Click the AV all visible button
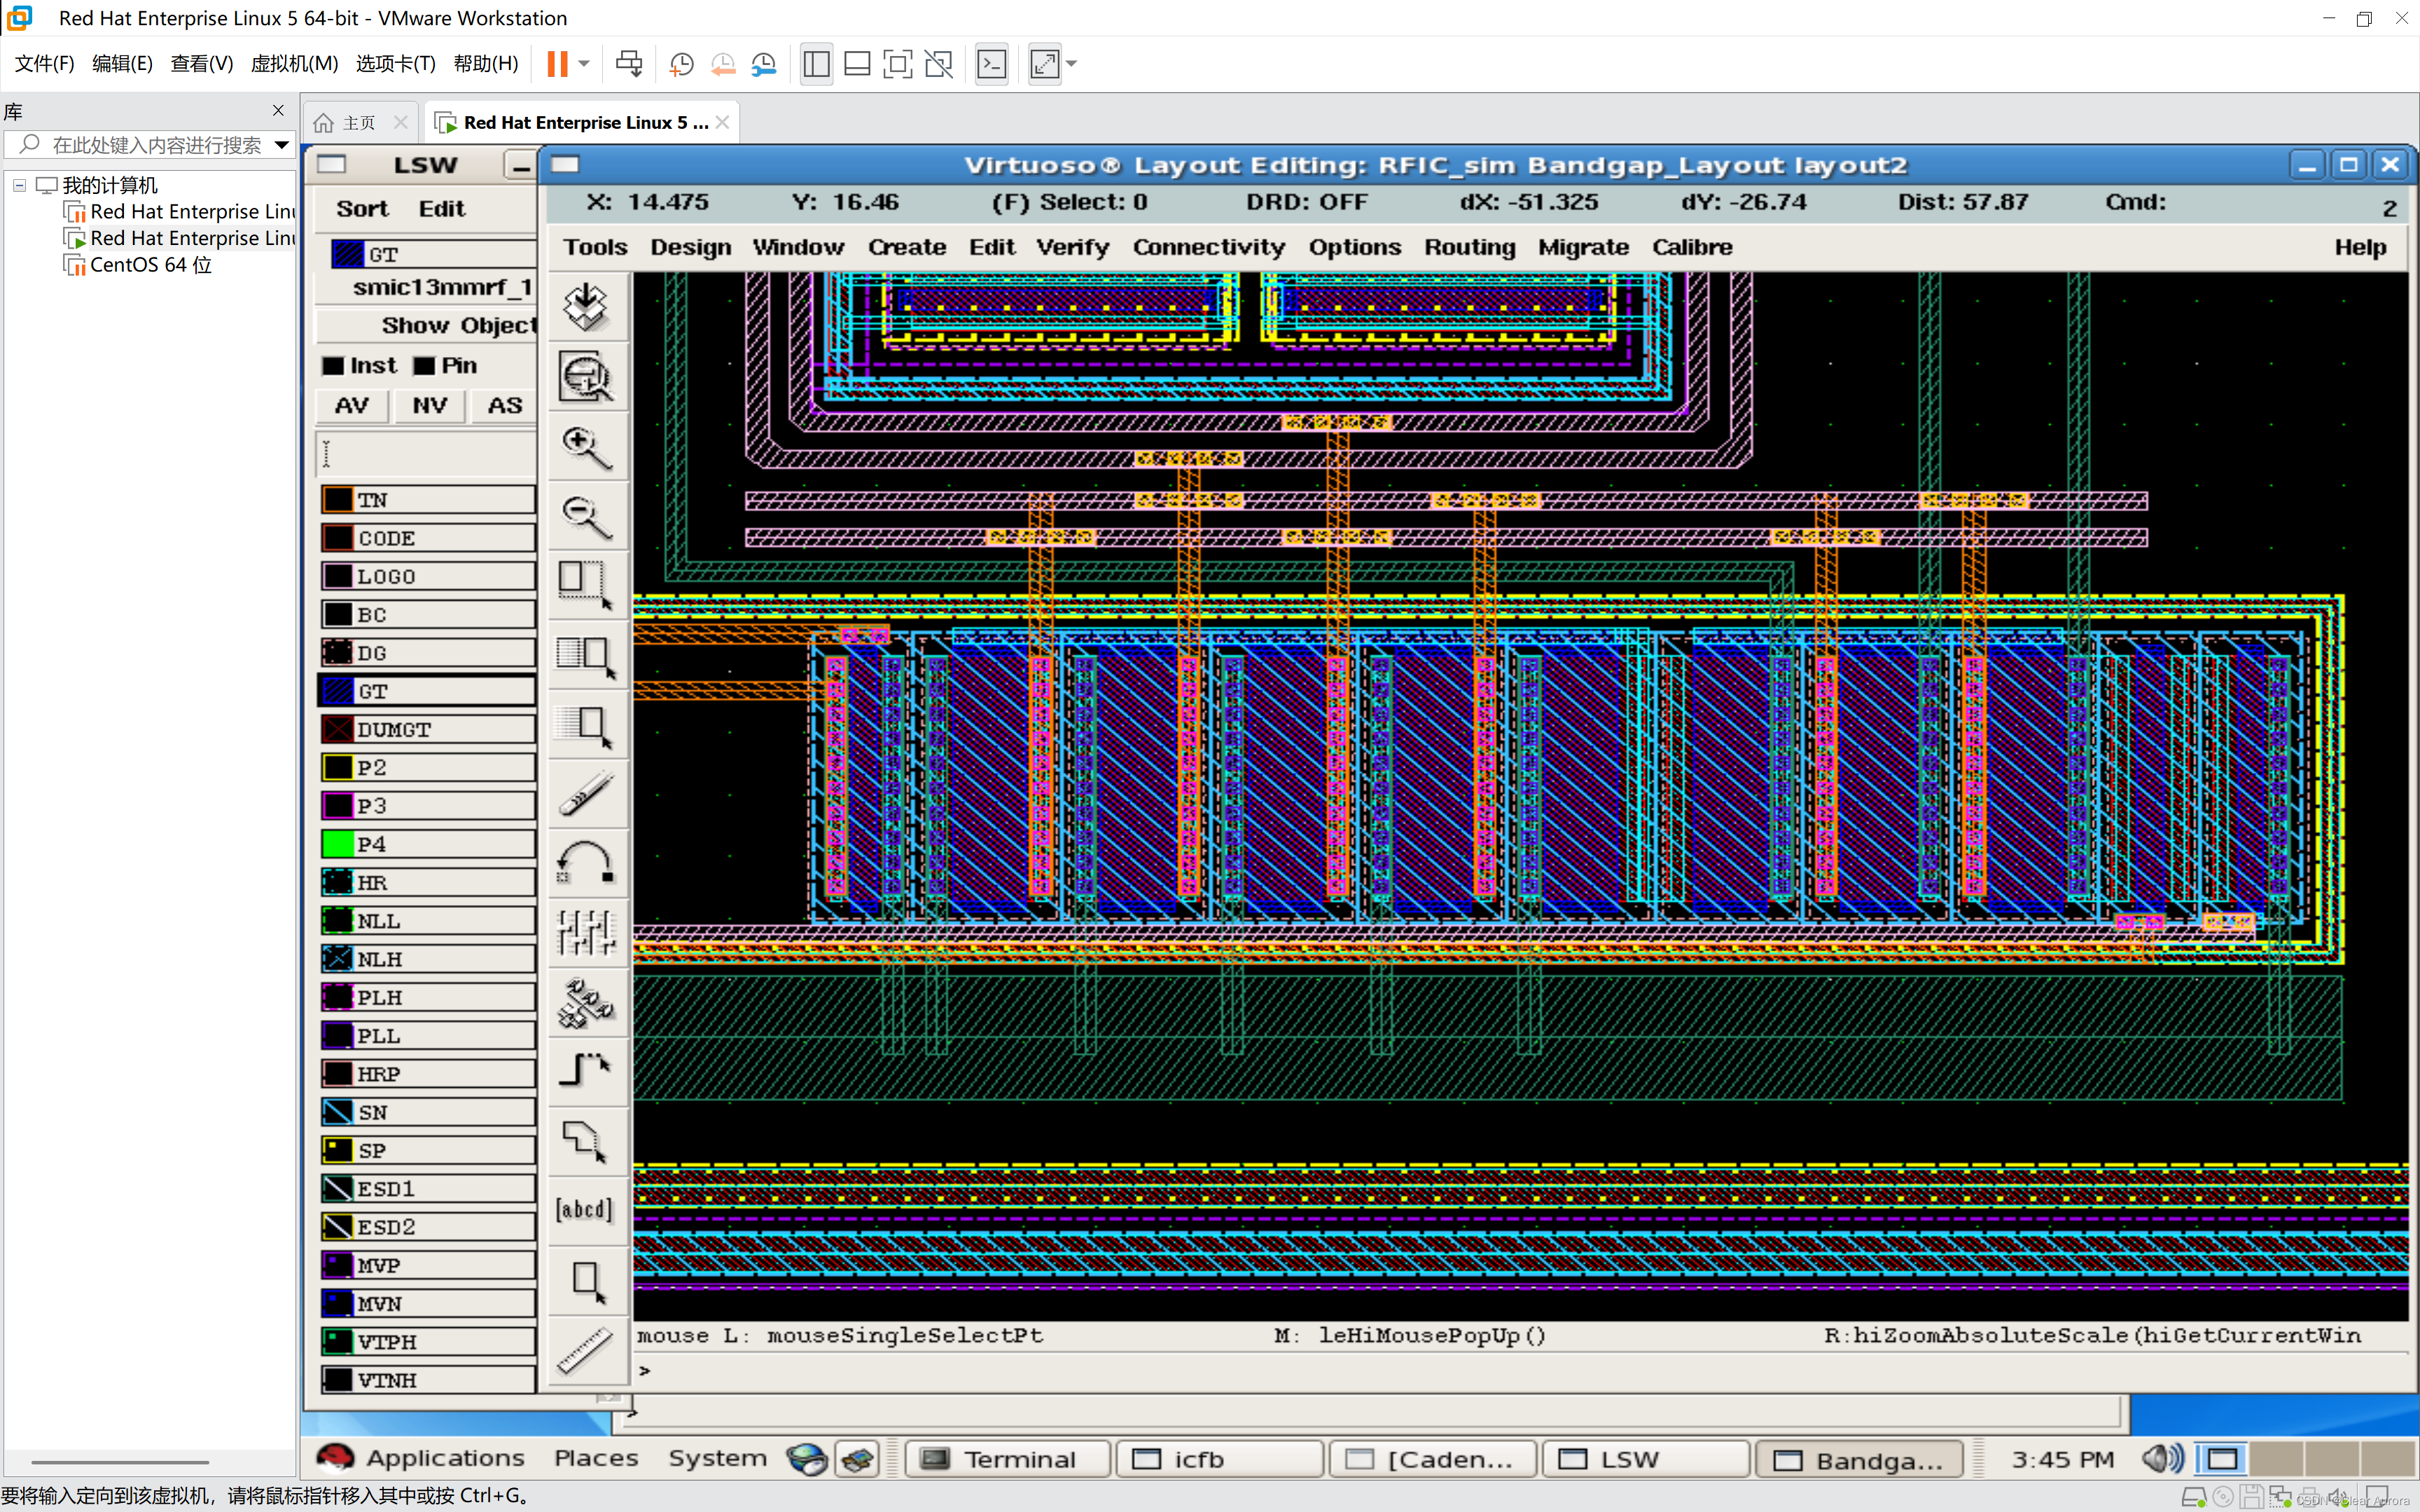 (x=352, y=405)
